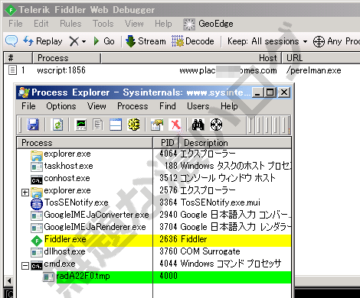Open Process Explorer View menu

pyautogui.click(x=97, y=106)
